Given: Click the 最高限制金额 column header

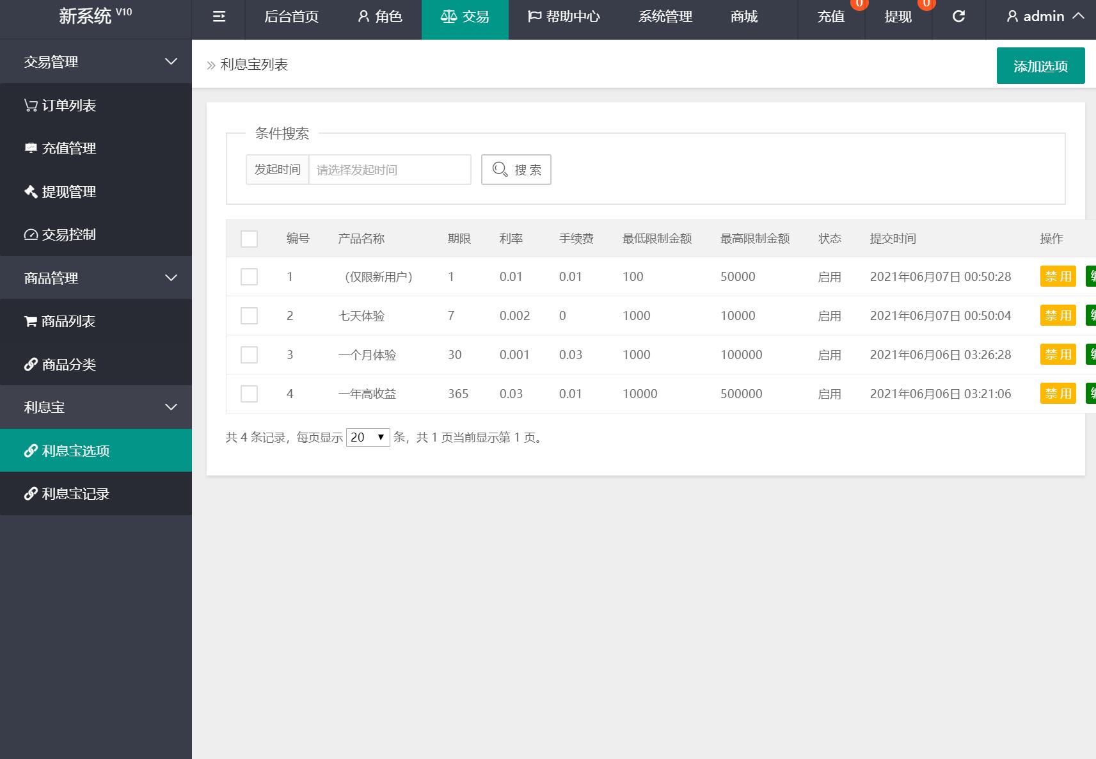Looking at the screenshot, I should (x=755, y=239).
